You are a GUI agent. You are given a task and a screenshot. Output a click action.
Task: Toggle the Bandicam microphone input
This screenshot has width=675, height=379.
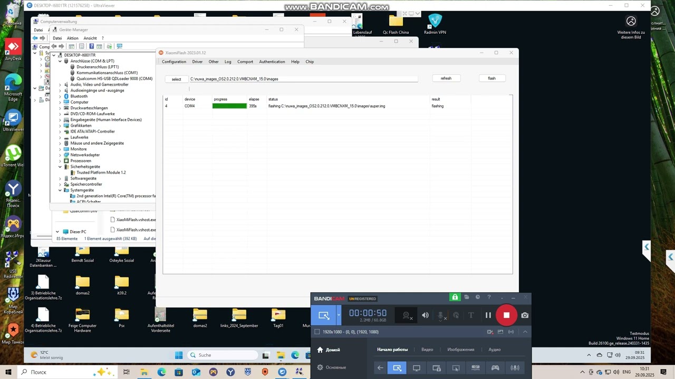(441, 315)
